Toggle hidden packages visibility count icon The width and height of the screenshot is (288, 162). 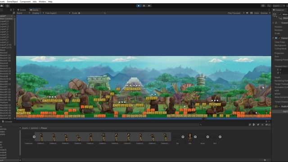tap(268, 125)
